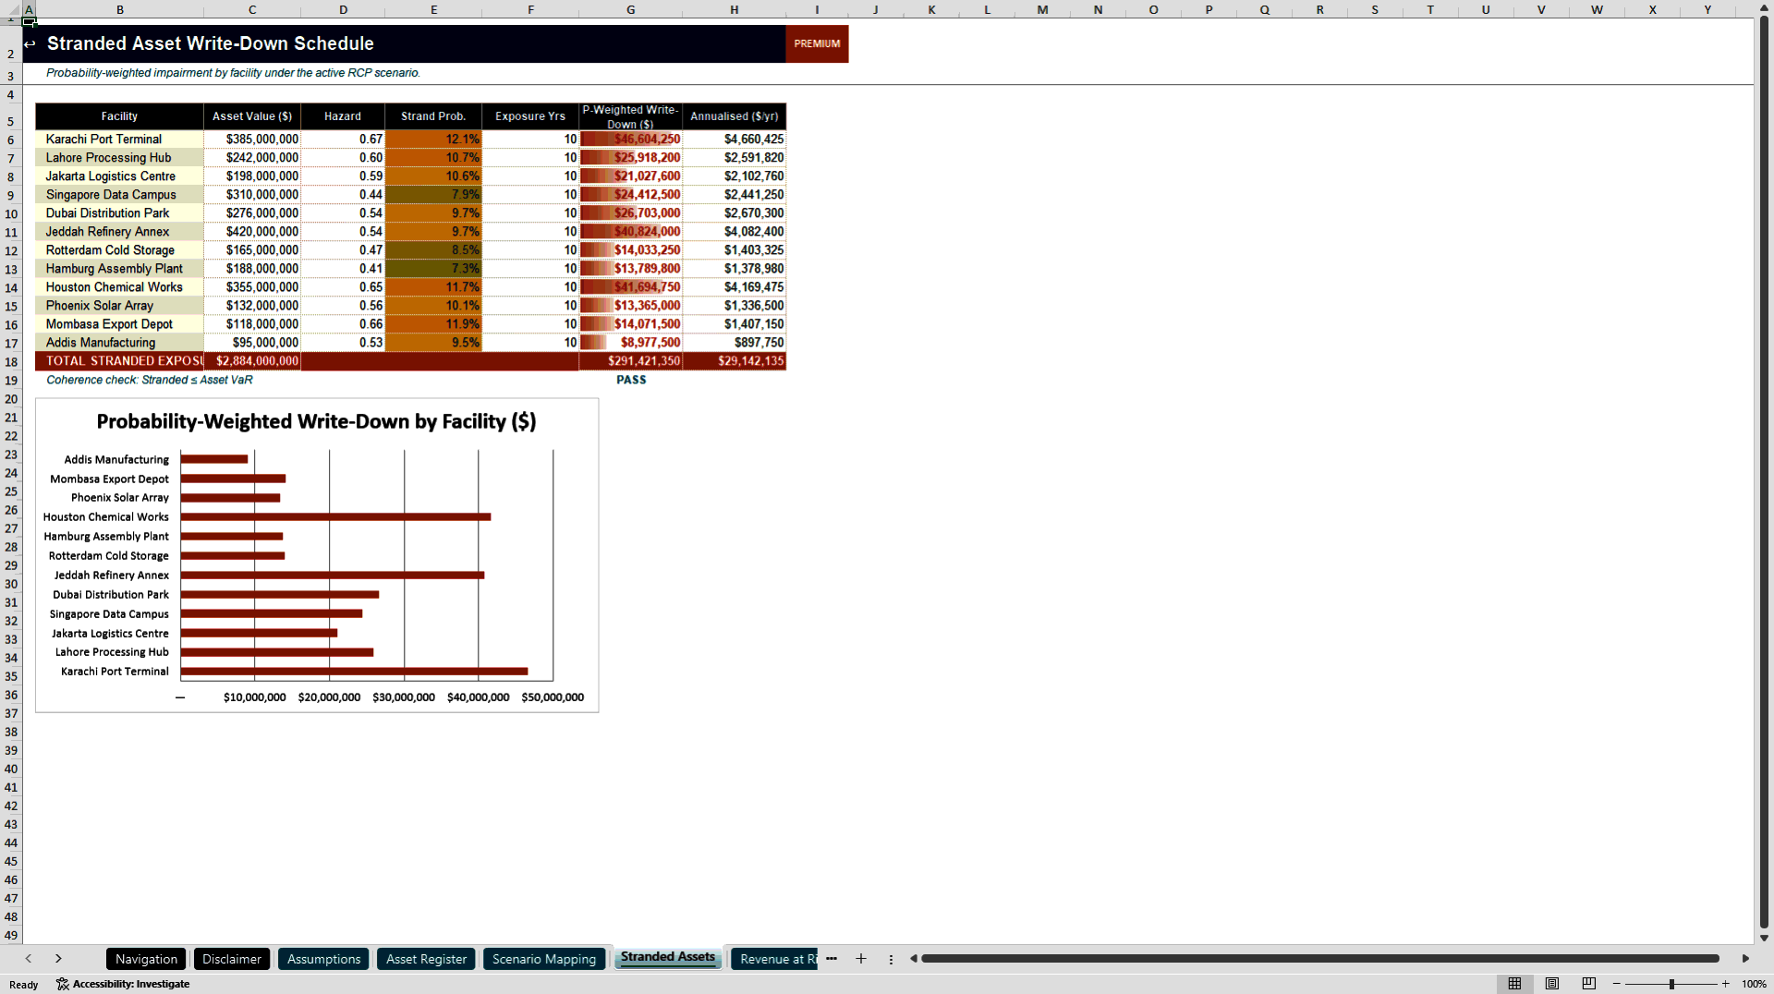Click the 12.1% strand probability cell
Viewport: 1774px width, 994px height.
433,139
